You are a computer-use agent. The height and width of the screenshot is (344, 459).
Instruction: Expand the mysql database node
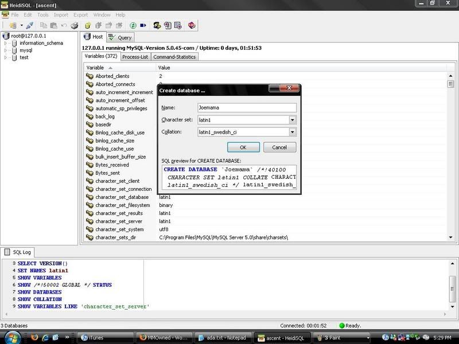click(5, 50)
